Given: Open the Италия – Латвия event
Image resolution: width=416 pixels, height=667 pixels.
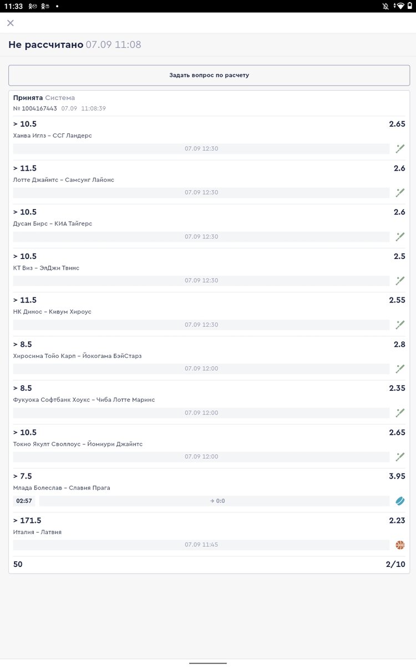Looking at the screenshot, I should [37, 532].
